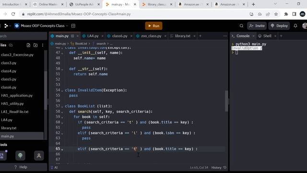Open the notifications bell
Image resolution: width=307 pixels, height=173 pixels.
[295, 26]
